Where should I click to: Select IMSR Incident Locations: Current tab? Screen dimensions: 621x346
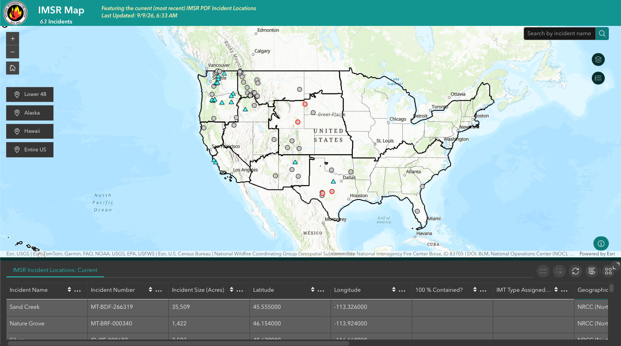coord(55,270)
